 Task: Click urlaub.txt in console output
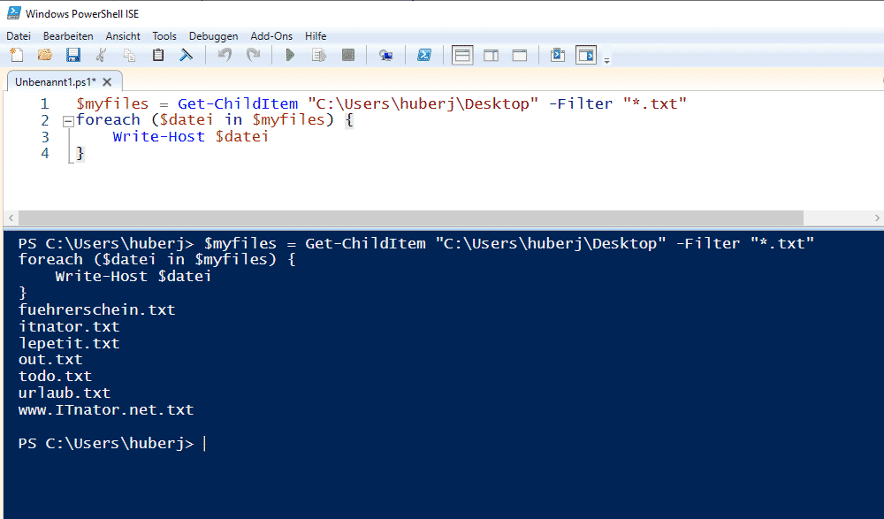coord(65,393)
